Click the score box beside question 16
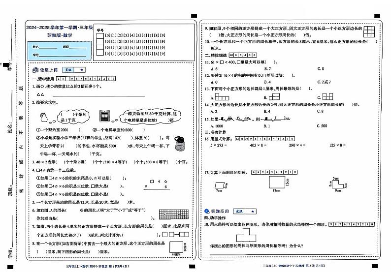391x276 pixels. coord(265,139)
